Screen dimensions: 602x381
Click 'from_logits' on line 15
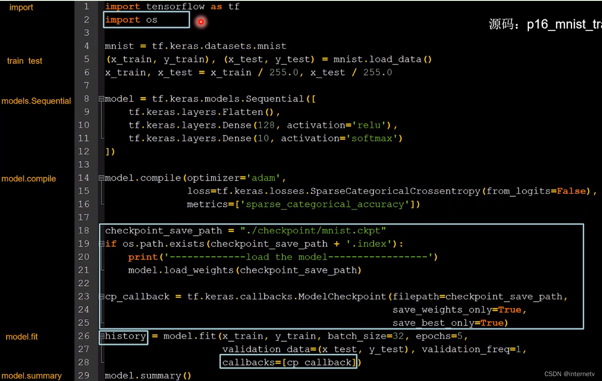(x=519, y=191)
